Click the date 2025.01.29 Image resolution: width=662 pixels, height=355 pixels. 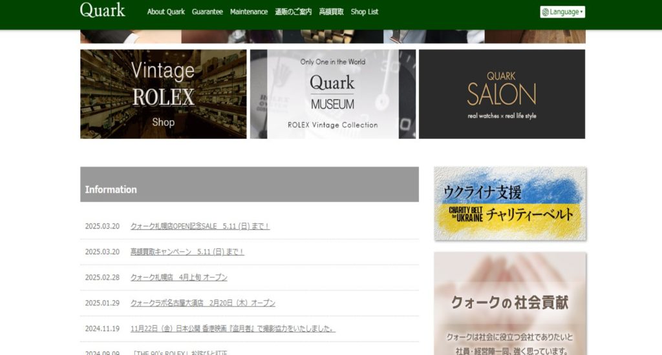(102, 303)
